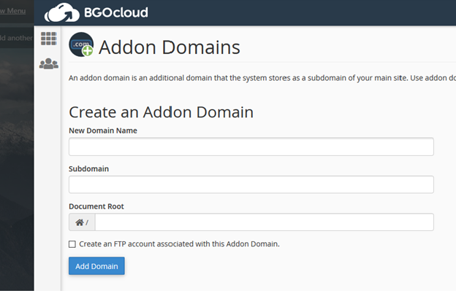Click the Addon Domains .com icon

pyautogui.click(x=81, y=44)
